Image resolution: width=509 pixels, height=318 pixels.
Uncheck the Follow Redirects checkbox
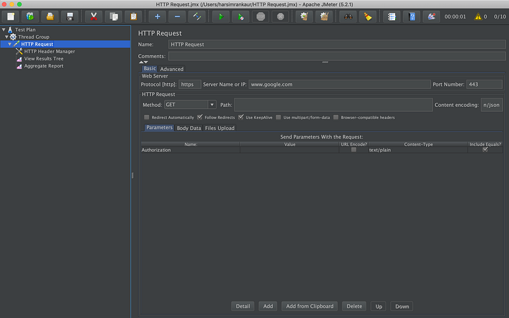coord(200,118)
